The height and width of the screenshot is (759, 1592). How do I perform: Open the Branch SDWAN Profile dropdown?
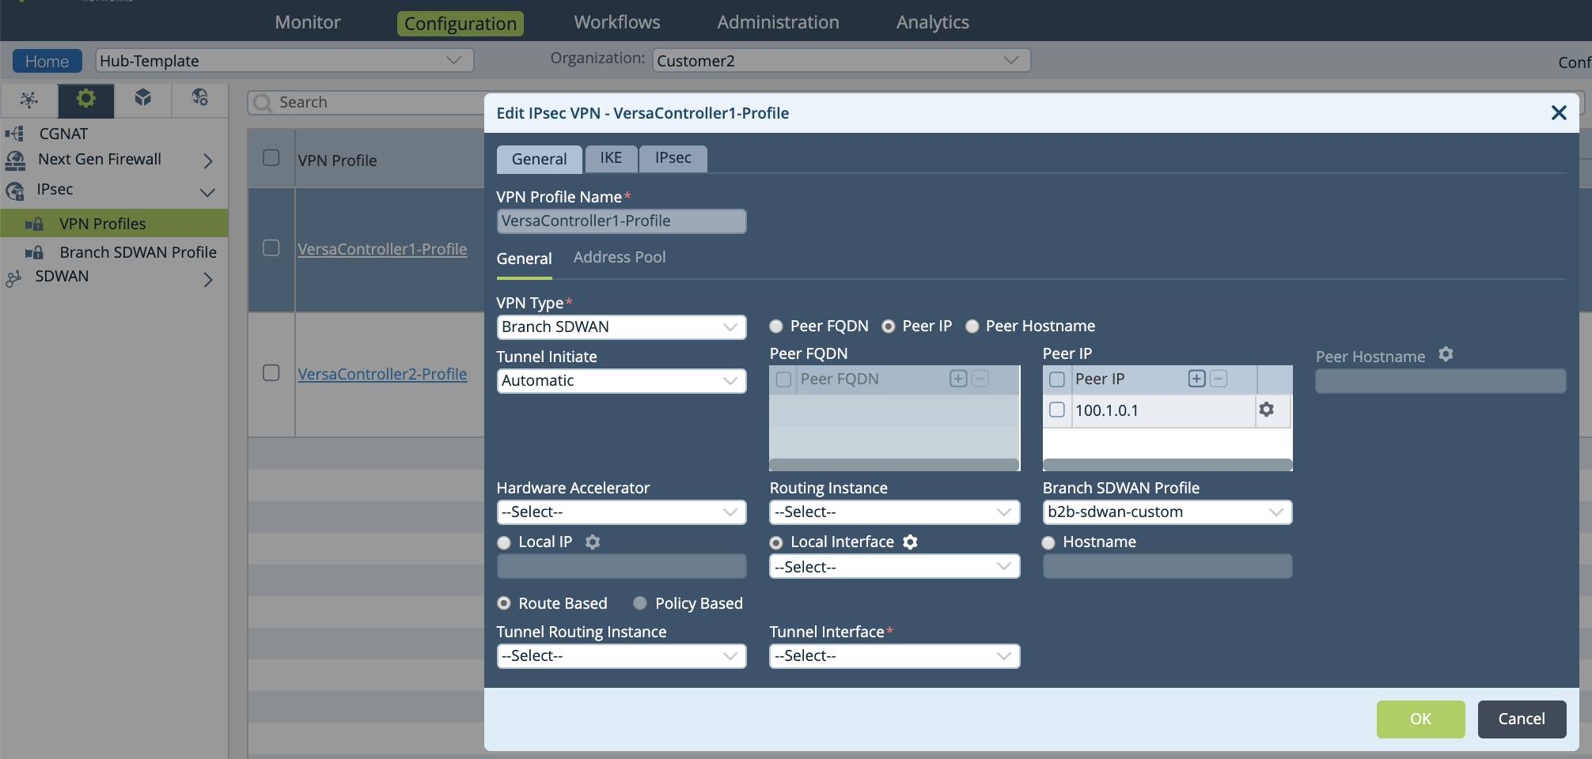[x=1167, y=512]
